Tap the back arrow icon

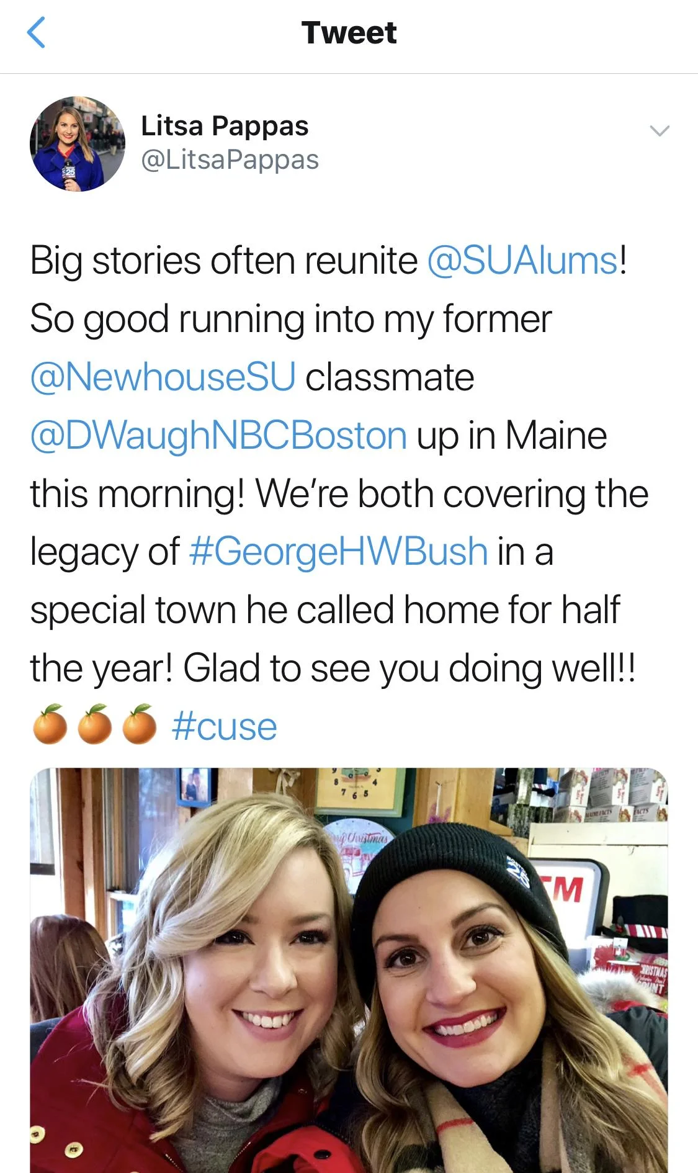(37, 33)
